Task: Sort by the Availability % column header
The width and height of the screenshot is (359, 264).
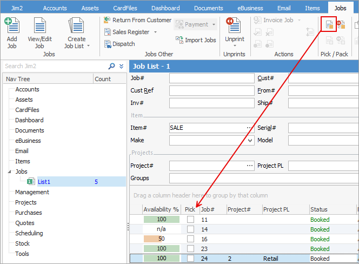Action: click(x=161, y=209)
